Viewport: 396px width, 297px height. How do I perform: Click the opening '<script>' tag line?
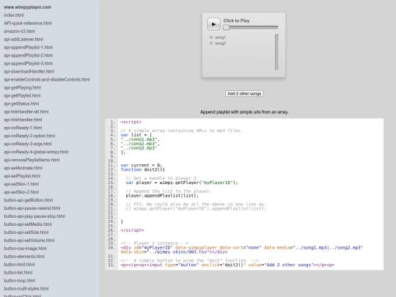(131, 122)
